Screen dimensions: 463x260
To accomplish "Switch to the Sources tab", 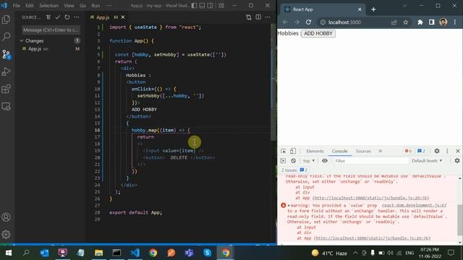I will click(363, 151).
